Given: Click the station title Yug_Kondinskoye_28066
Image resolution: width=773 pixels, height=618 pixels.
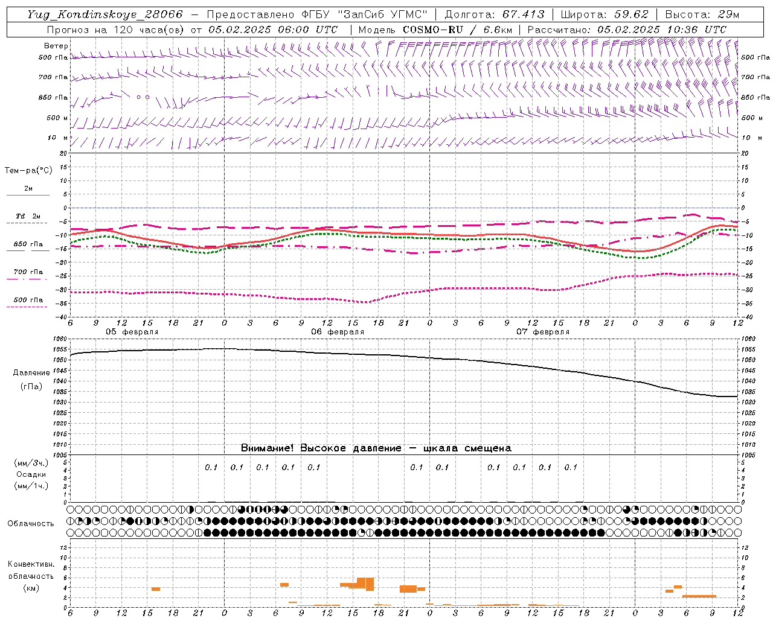Looking at the screenshot, I should pos(105,14).
